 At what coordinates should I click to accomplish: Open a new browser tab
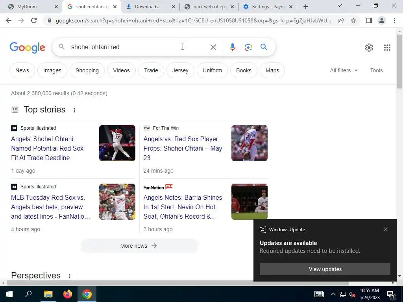point(305,7)
